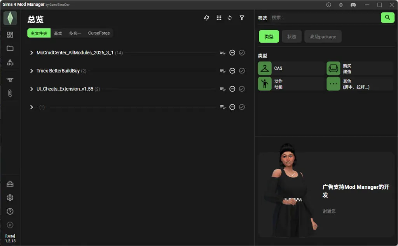Select Tmex-BetterBuildBuy folder name
Screen dimensions: 398x246
(x=58, y=71)
